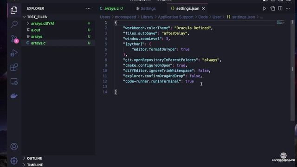Open the Run and Debug view
This screenshot has height=167, width=297.
pos(14,53)
